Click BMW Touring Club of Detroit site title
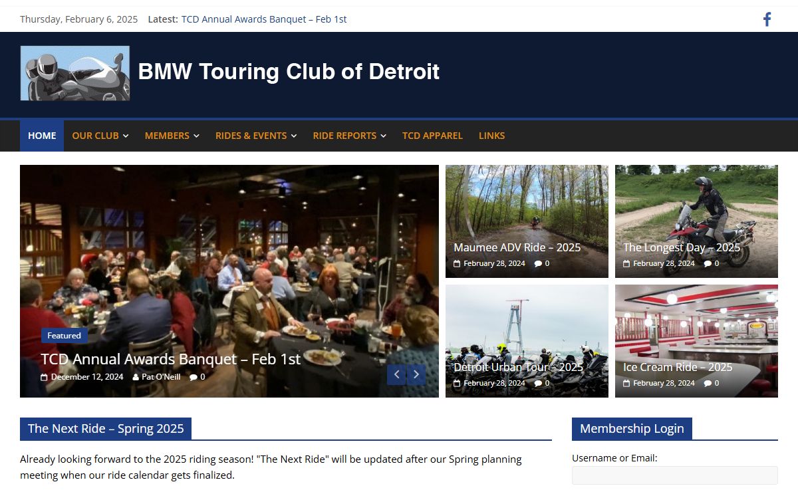Screen dimensions: 798x492 point(289,71)
